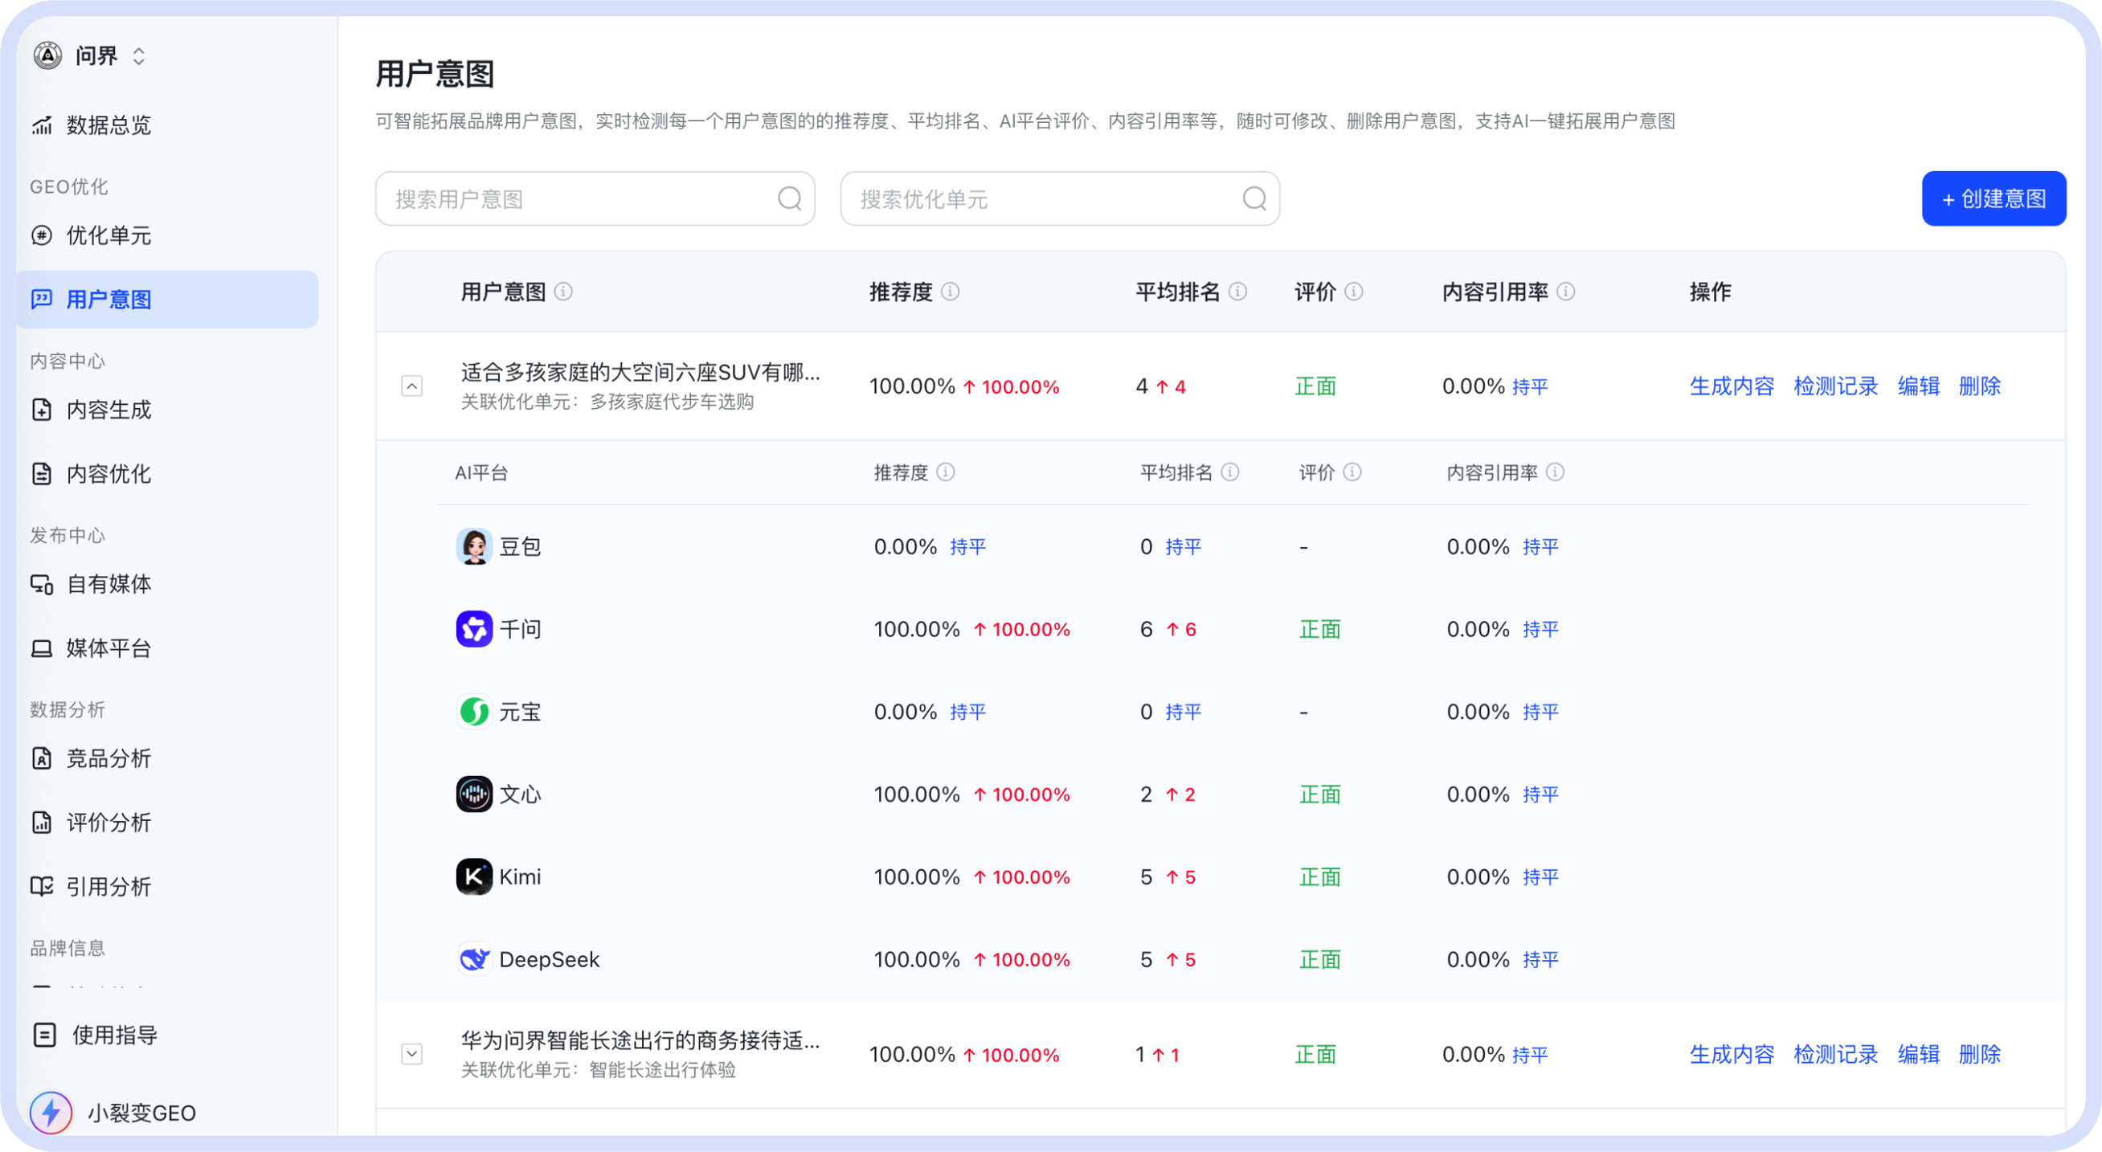Screen dimensions: 2102x1152
Task: Show the 推荐度 column info tooltip
Action: (x=949, y=292)
